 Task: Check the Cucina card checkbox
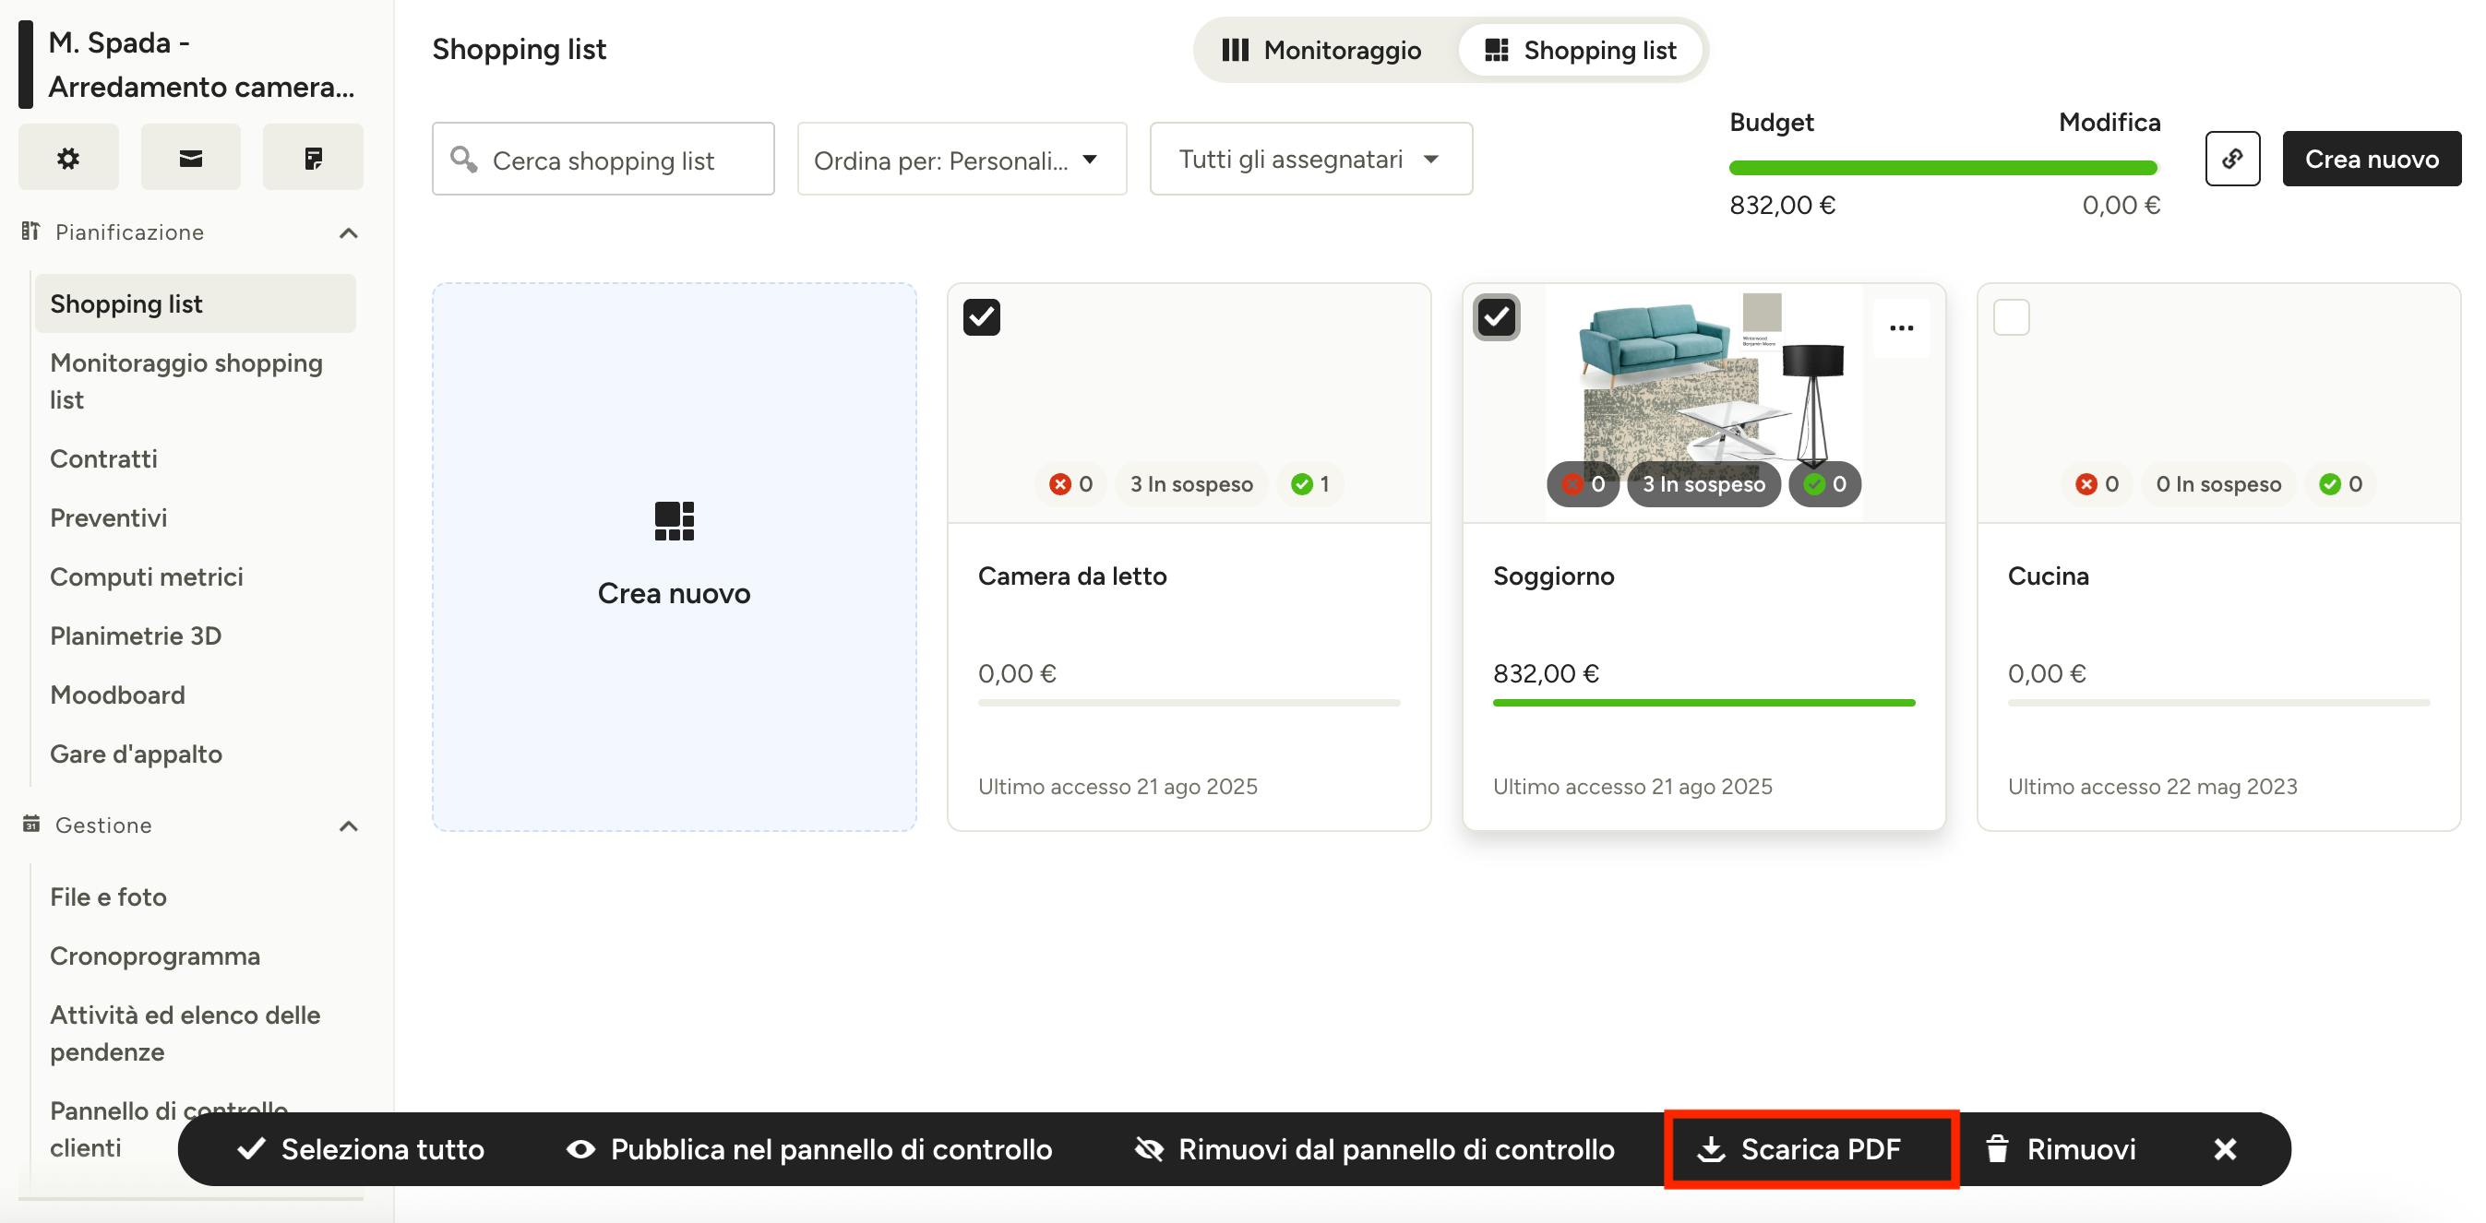(x=2011, y=316)
